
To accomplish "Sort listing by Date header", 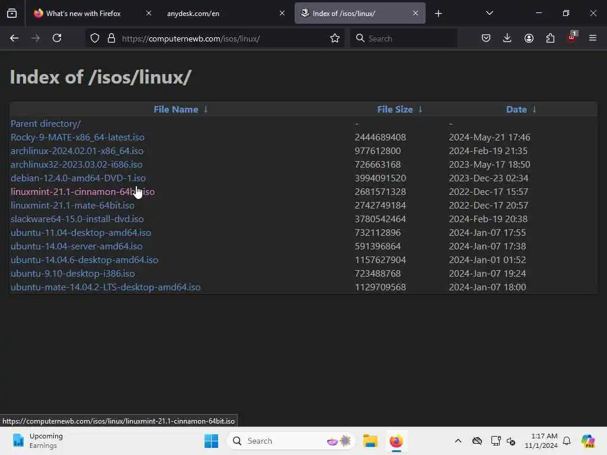I will coord(516,110).
